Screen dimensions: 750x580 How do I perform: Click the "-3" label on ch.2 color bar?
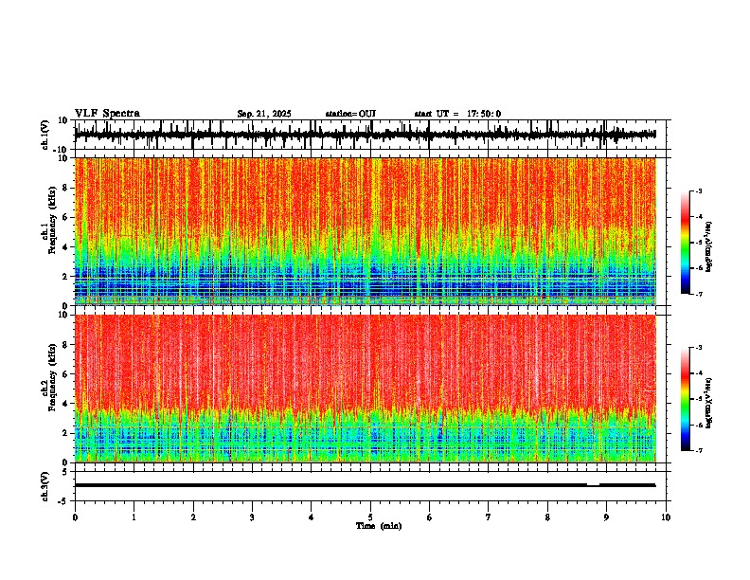click(699, 348)
